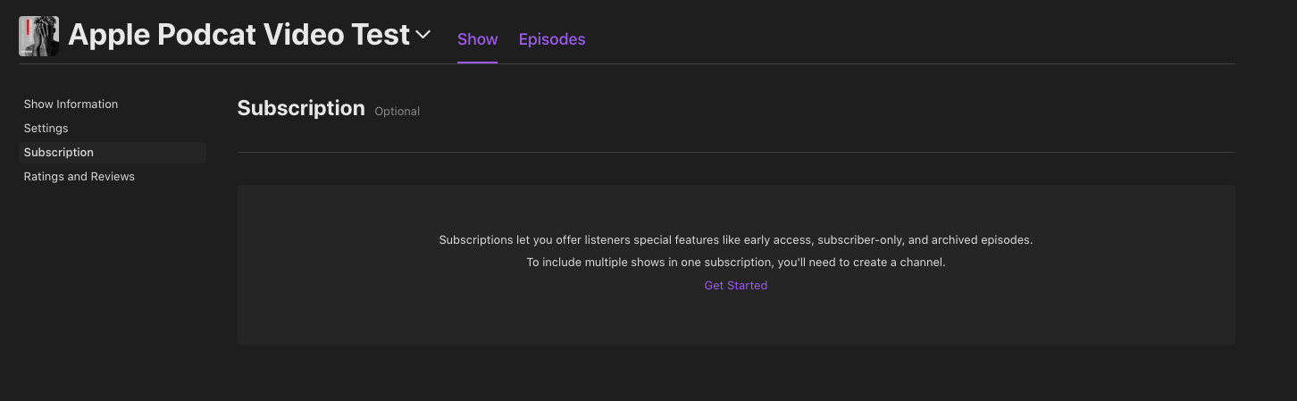Click the Apple Podcat Video Test title
Viewport: 1297px width, 401px height.
pos(238,35)
